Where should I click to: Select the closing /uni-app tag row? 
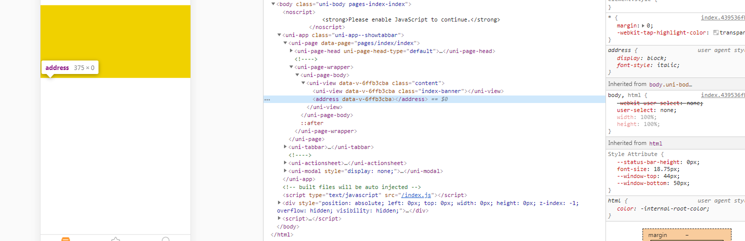coord(298,179)
